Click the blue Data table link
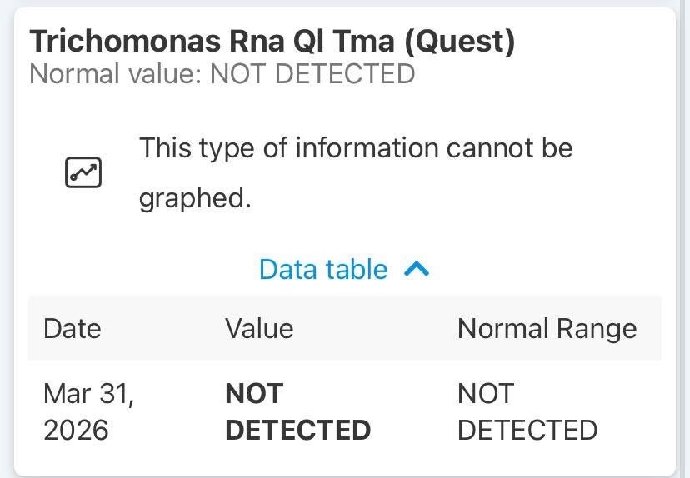 point(323,269)
